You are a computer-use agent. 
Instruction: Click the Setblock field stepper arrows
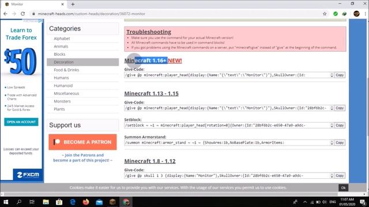[332, 125]
